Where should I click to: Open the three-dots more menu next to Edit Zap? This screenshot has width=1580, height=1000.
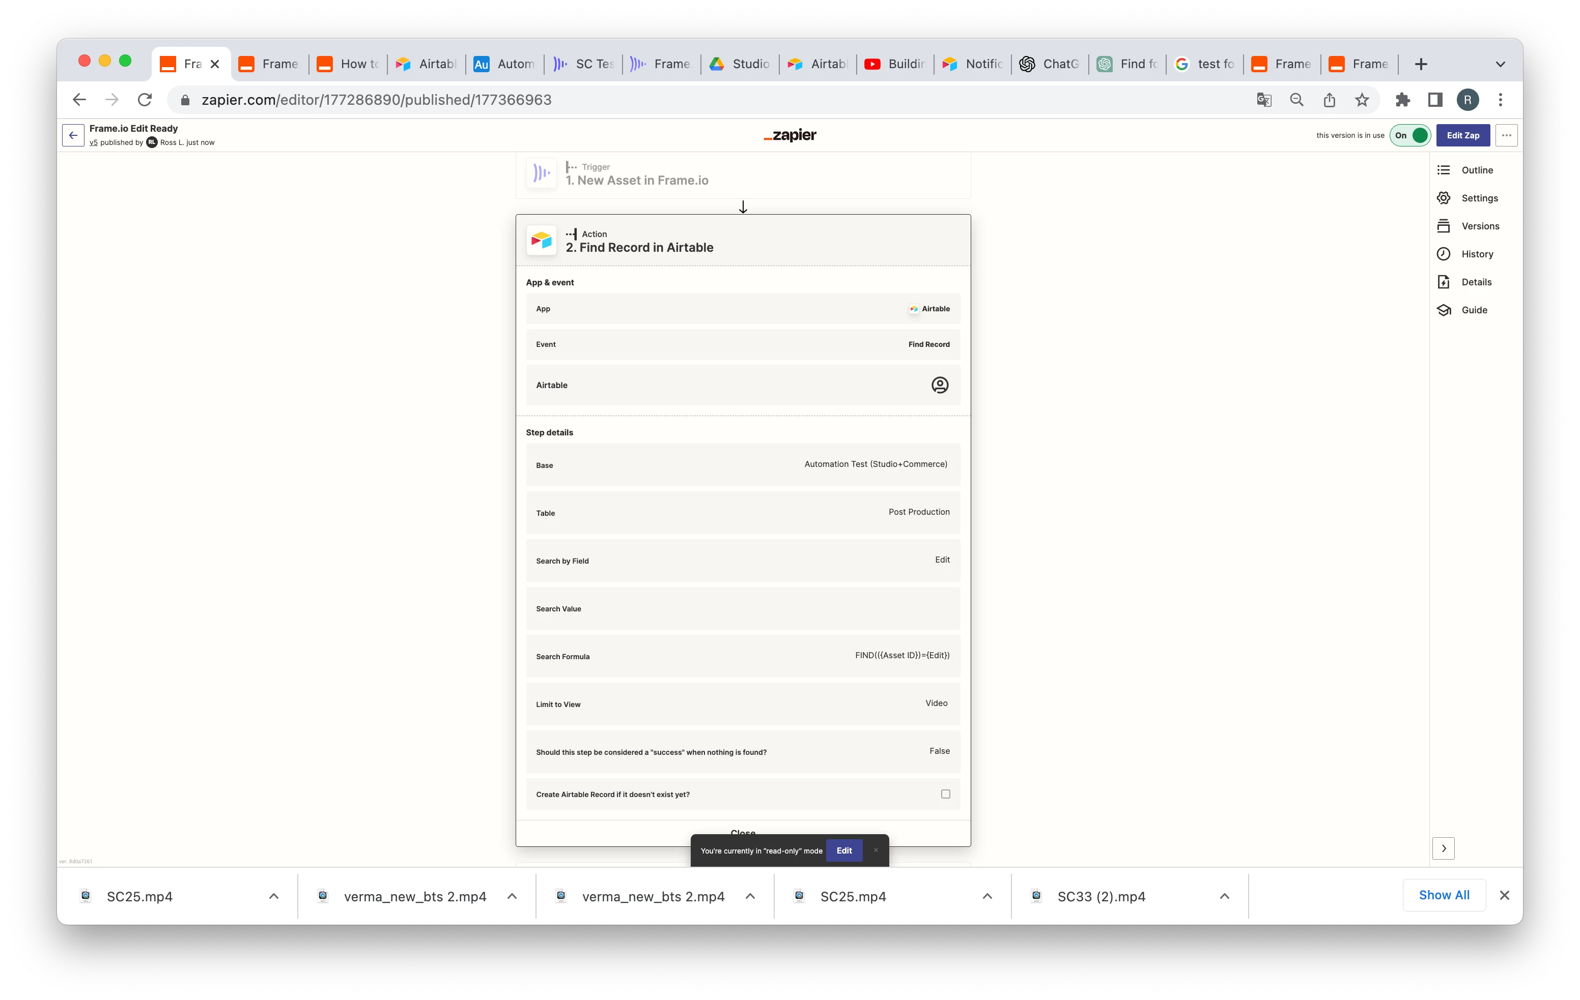1506,136
